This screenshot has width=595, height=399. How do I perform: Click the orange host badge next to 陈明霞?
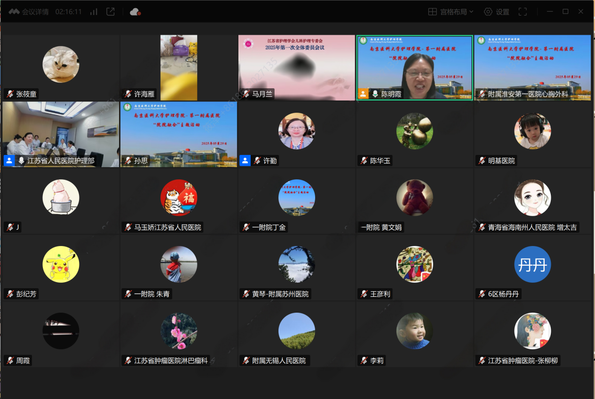[363, 94]
